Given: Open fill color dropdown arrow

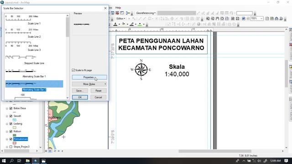Looking at the screenshot, I should click(127, 24).
